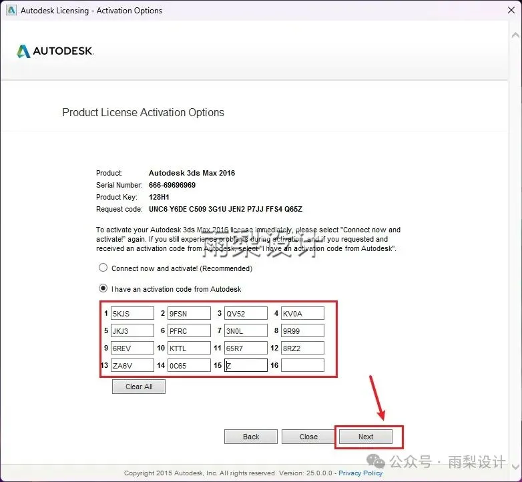522x482 pixels.
Task: Click activation code field 2 containing 9FSN
Action: (x=189, y=313)
